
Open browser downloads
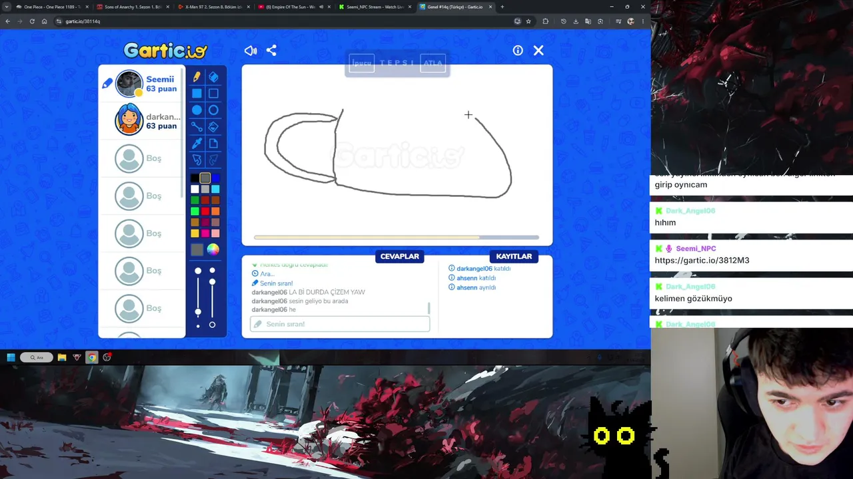tap(576, 21)
